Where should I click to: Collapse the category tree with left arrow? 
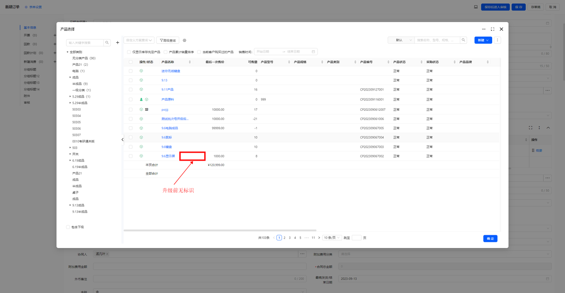pyautogui.click(x=122, y=139)
